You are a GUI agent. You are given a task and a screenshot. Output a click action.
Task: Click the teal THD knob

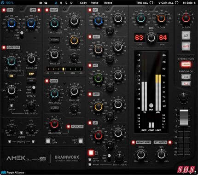[141, 18]
